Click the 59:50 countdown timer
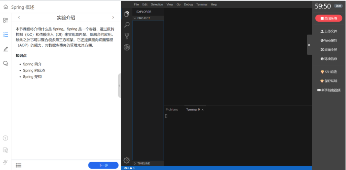Screen dimensions: 346x170 pos(323,6)
